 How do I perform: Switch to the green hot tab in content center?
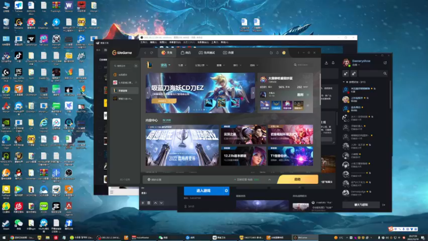(x=166, y=120)
